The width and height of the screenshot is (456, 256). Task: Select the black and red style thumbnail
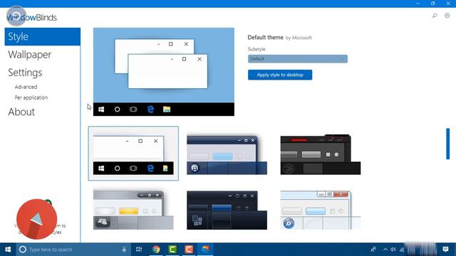point(320,154)
